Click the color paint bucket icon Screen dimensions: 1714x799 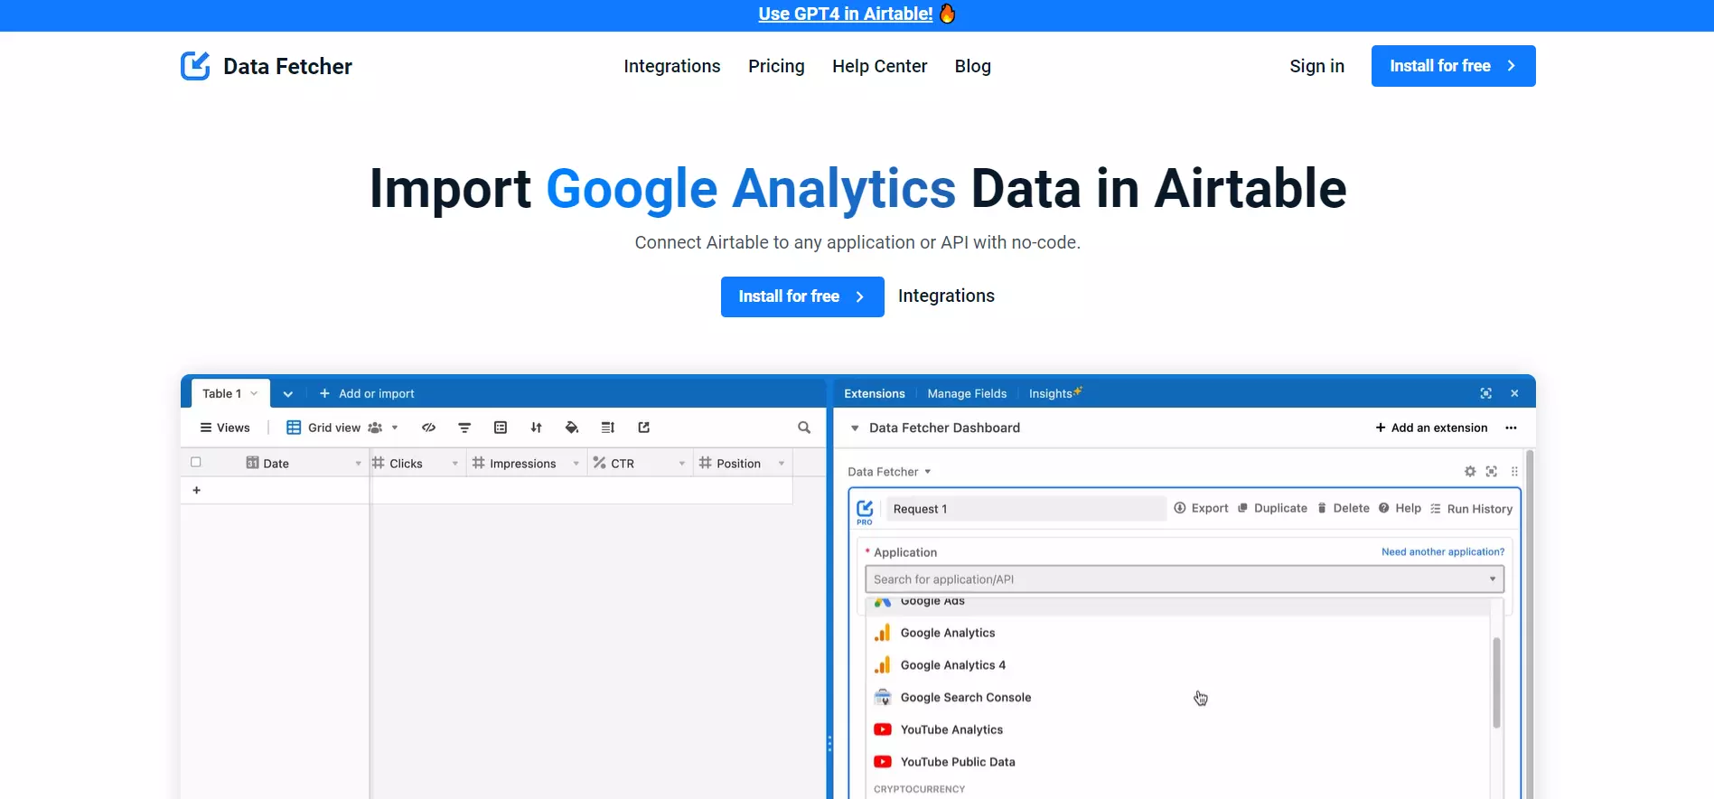click(x=572, y=428)
